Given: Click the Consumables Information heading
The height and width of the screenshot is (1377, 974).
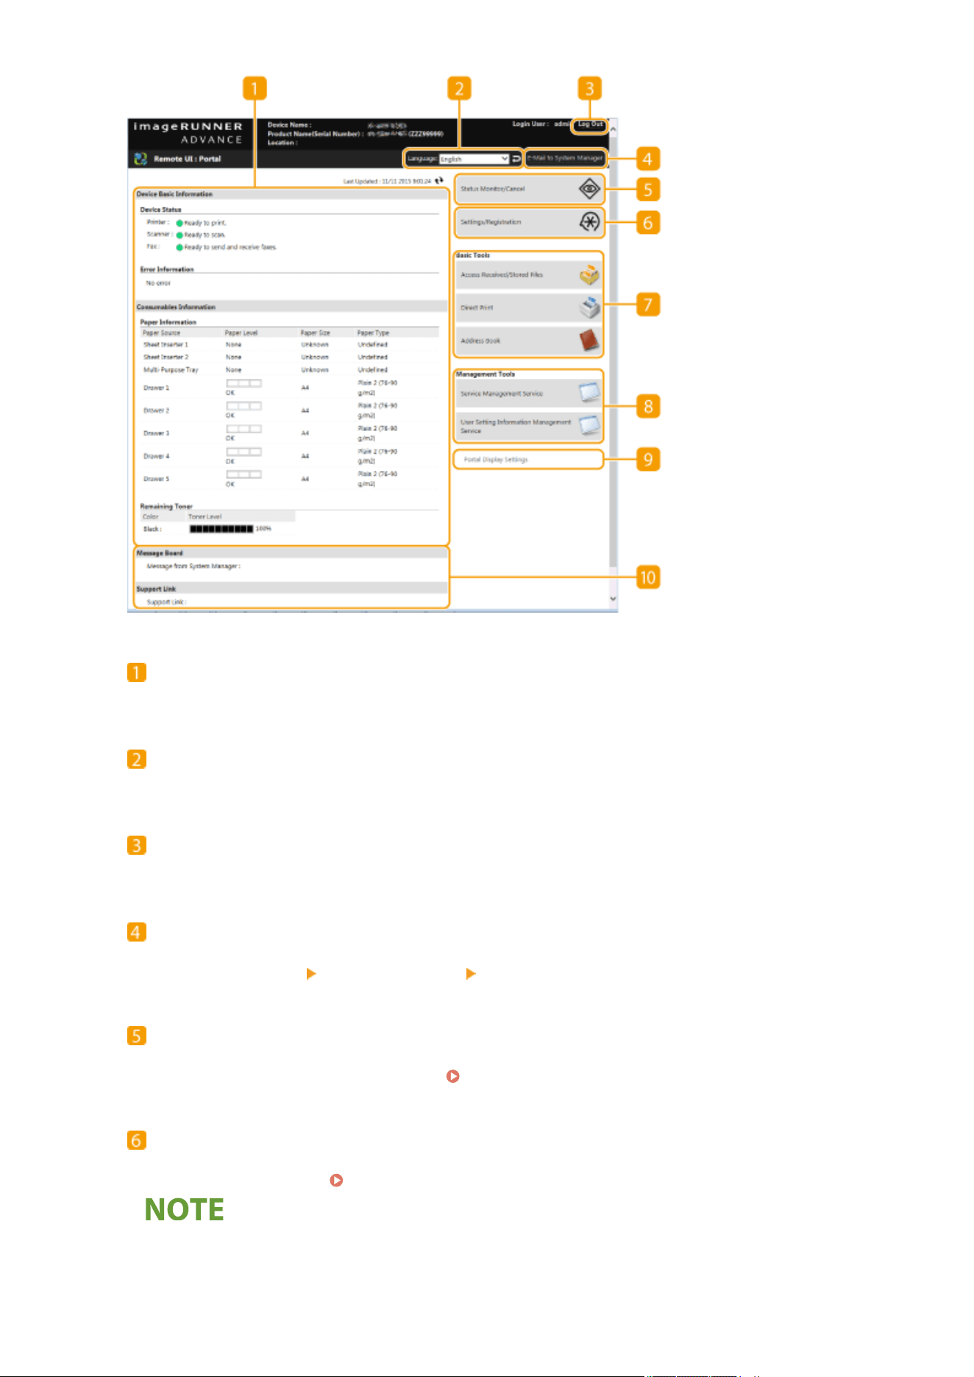Looking at the screenshot, I should [x=176, y=307].
